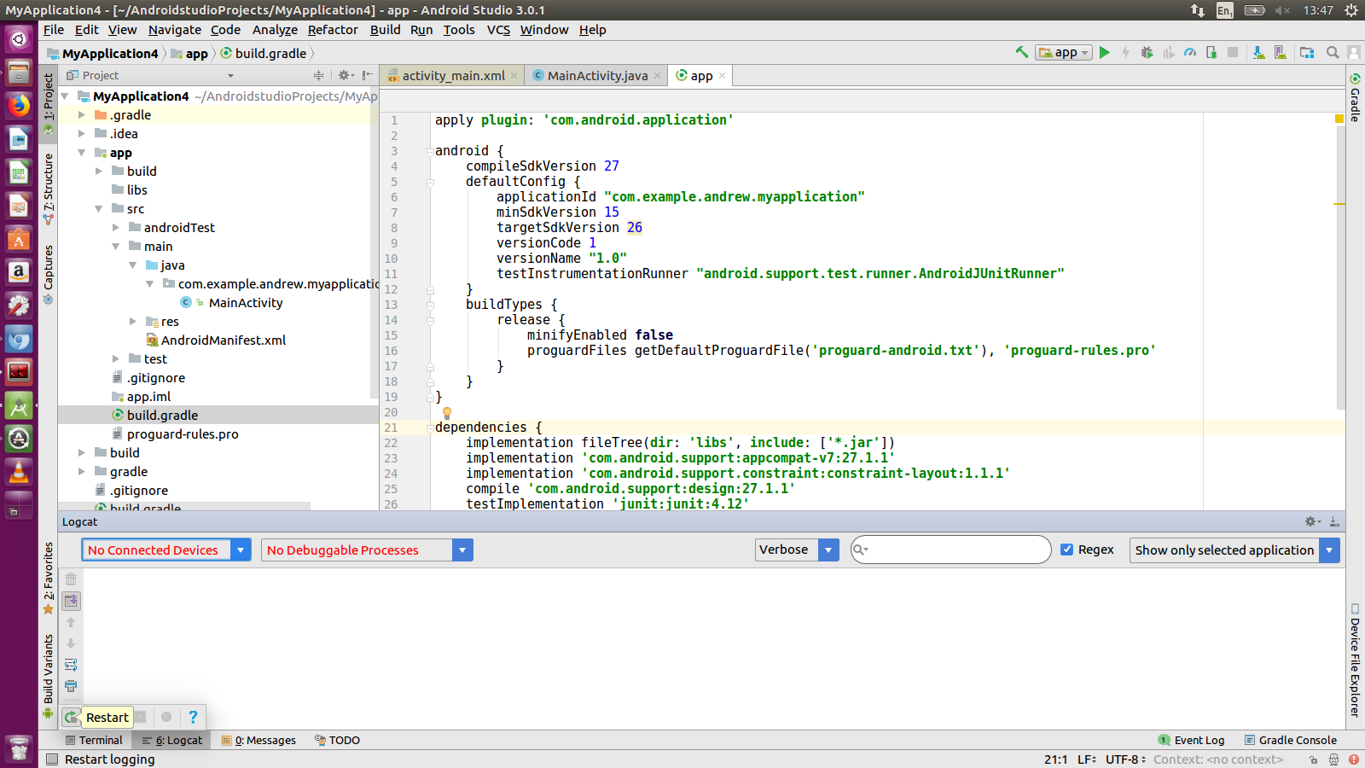The image size is (1365, 768).
Task: Click Attach debugger to Android process icon
Action: click(1211, 53)
